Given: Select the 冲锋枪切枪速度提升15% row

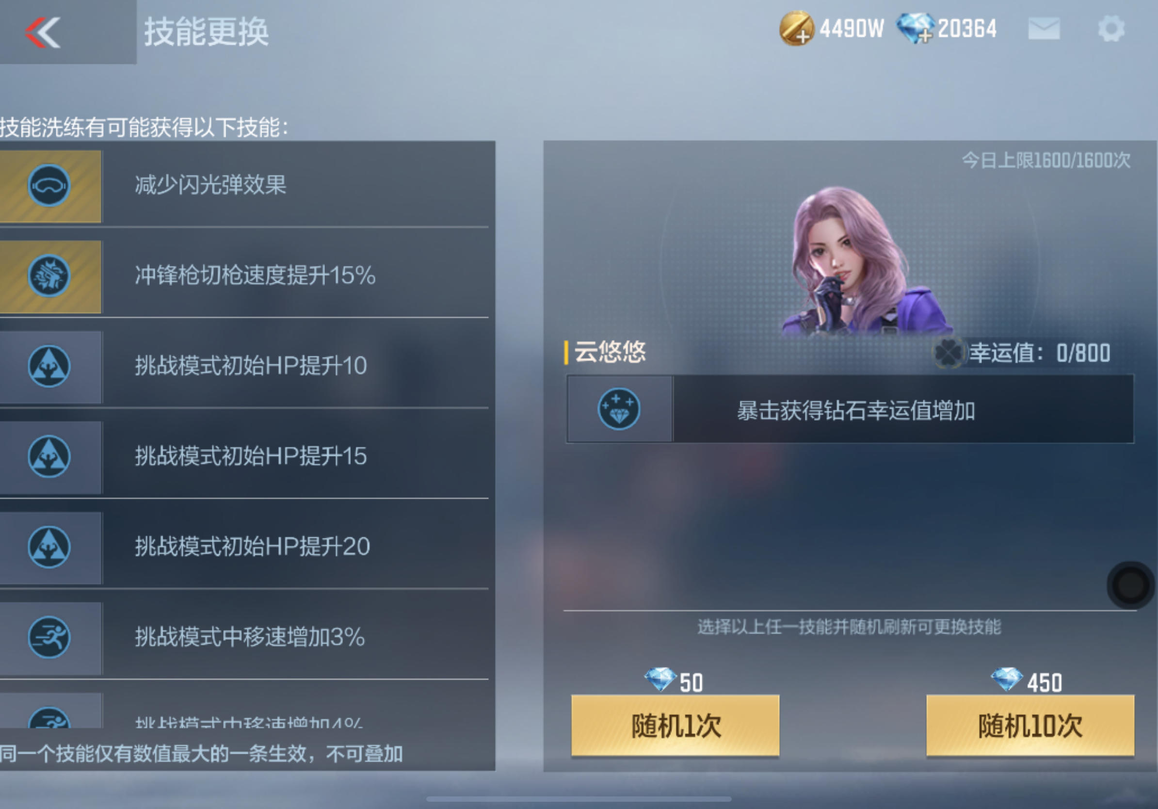Looking at the screenshot, I should click(244, 276).
